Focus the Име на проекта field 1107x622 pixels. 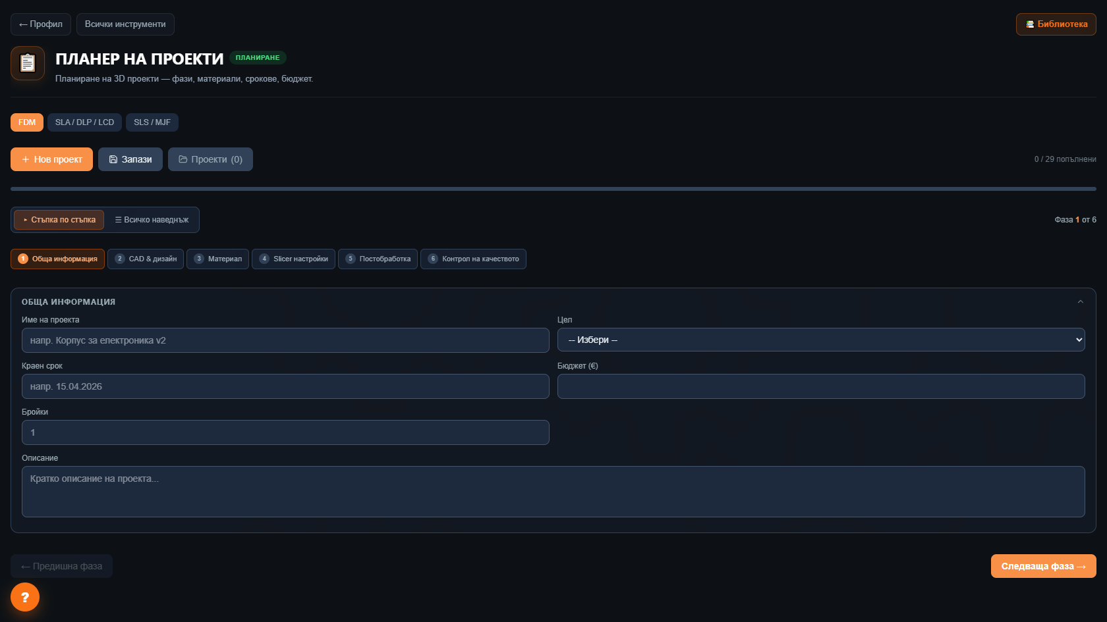coord(285,340)
